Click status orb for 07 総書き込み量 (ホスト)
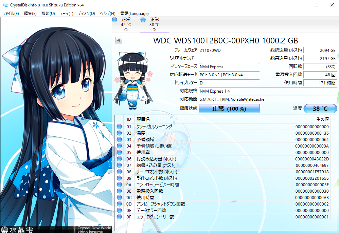This screenshot has width=339, height=233. click(119, 165)
